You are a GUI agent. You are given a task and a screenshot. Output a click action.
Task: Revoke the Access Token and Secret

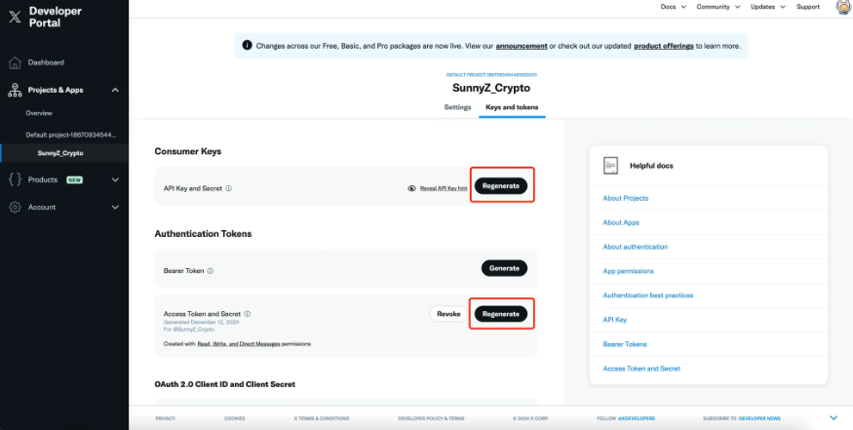448,314
